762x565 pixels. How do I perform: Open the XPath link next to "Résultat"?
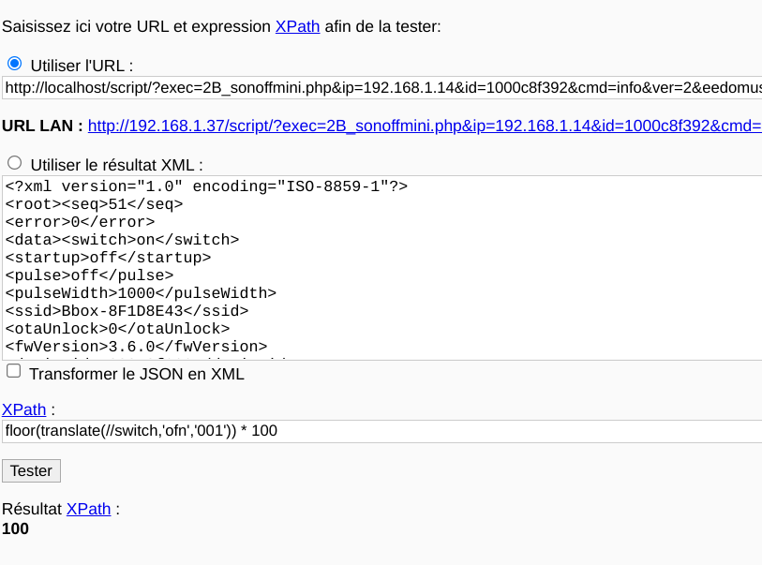click(x=88, y=509)
